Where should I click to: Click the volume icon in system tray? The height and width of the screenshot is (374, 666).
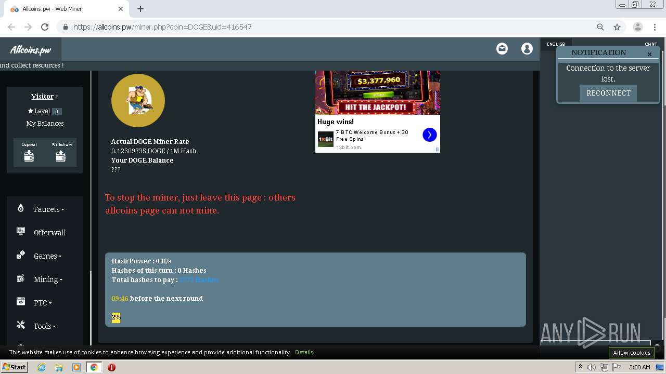coord(592,367)
